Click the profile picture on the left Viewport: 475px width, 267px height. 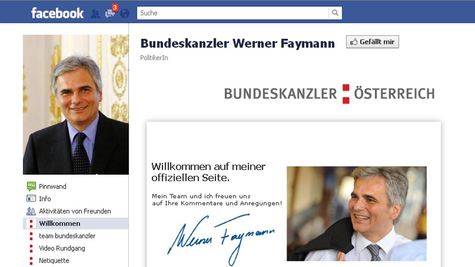click(x=76, y=104)
